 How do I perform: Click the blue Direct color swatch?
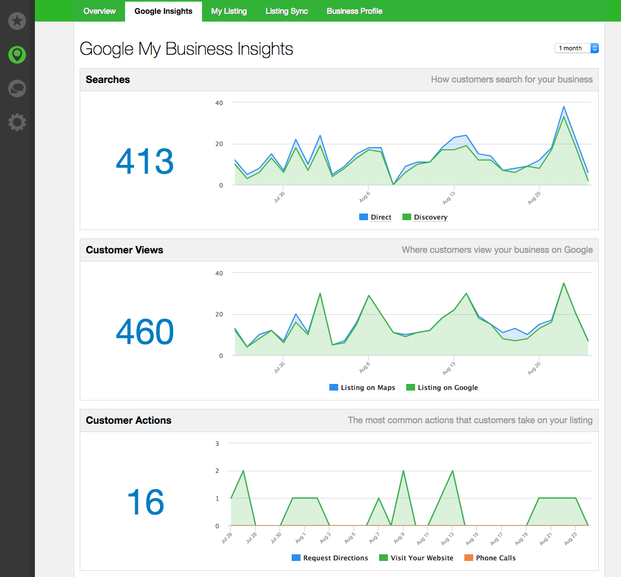(x=363, y=217)
